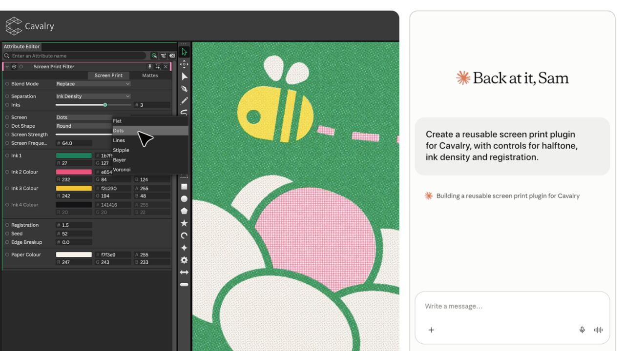Screen dimensions: 625x351
Task: Pin the Screen Print Filter attributes
Action: coord(150,67)
